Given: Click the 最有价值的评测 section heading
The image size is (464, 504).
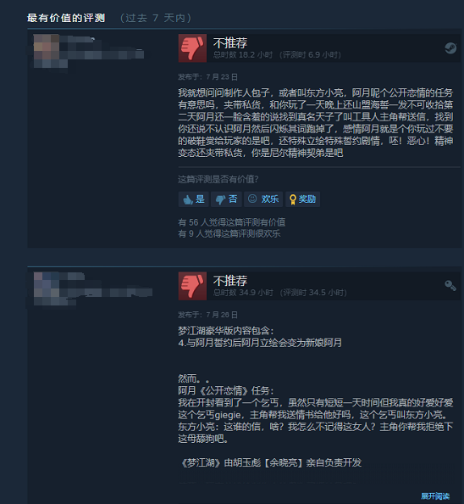Looking at the screenshot, I should pyautogui.click(x=66, y=18).
